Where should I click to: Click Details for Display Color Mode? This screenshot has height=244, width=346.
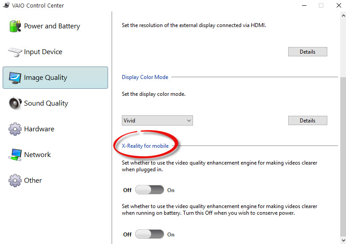pos(307,121)
